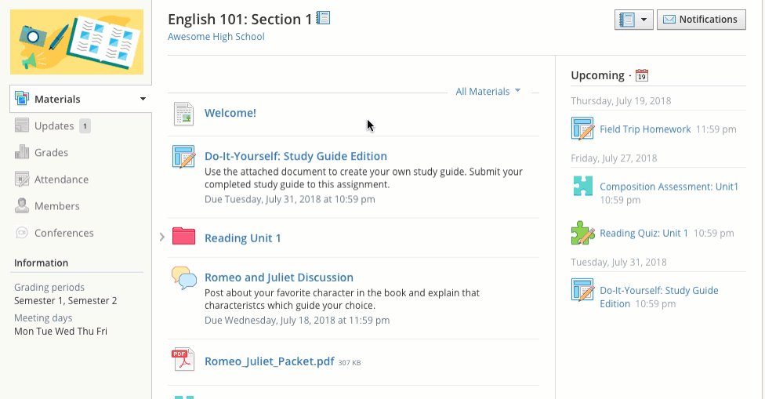Expand the Reading Unit 1 folder arrow
Image resolution: width=765 pixels, height=399 pixels.
[x=161, y=237]
